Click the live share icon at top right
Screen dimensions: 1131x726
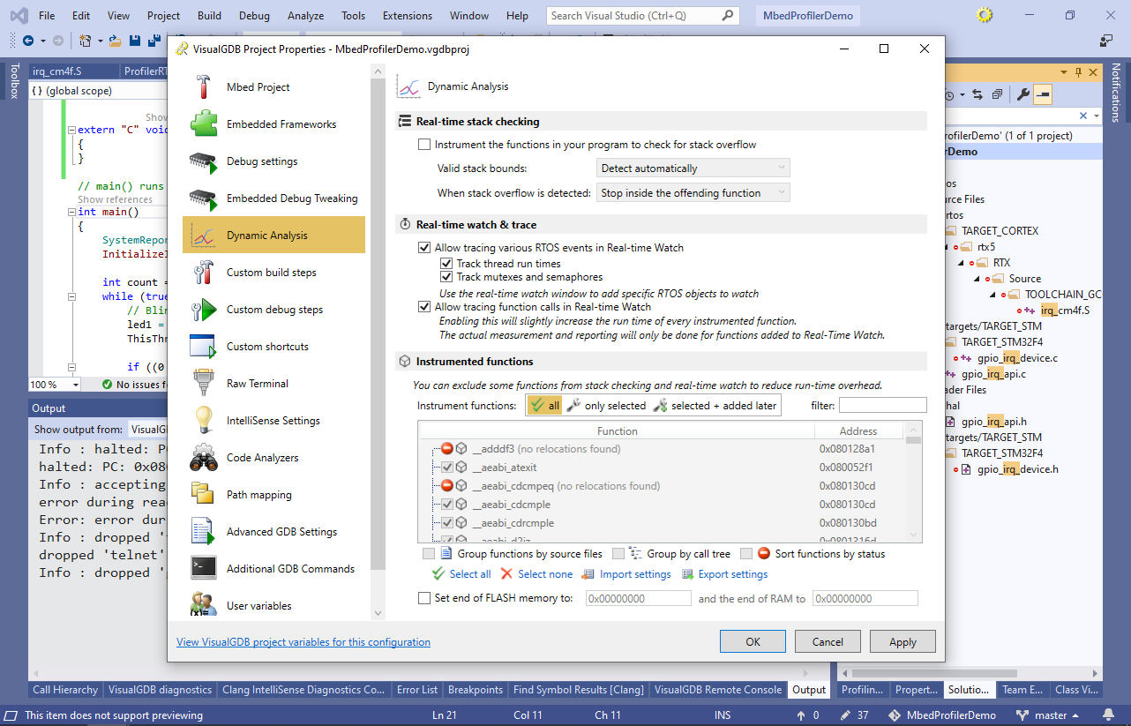coord(1105,41)
